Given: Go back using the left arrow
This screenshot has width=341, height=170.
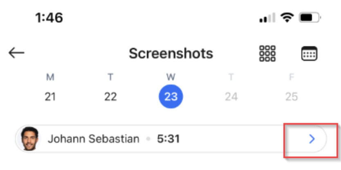Looking at the screenshot, I should 16,53.
